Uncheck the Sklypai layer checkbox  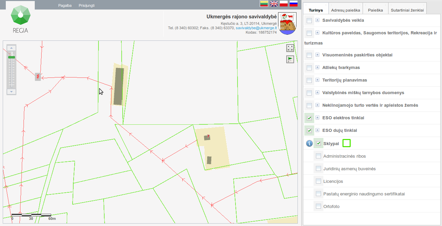pos(318,143)
